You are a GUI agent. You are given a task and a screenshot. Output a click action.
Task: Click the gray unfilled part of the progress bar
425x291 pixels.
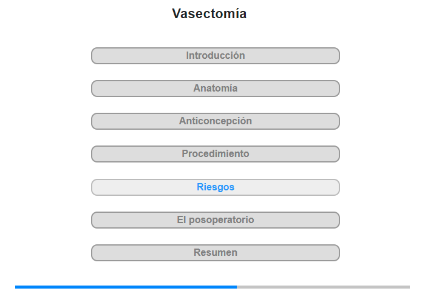[x=322, y=287]
